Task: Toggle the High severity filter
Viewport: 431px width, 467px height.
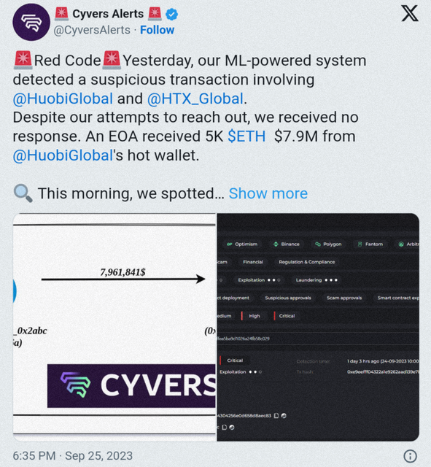Action: (x=252, y=316)
